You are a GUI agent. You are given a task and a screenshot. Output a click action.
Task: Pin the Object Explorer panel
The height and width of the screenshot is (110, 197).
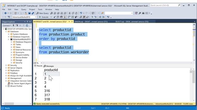27,22
